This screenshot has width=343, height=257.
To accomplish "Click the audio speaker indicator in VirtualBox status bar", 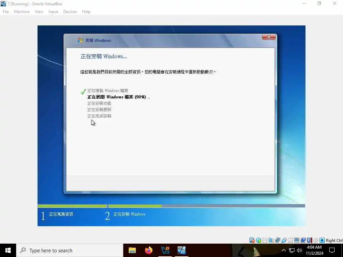I will pyautogui.click(x=271, y=240).
